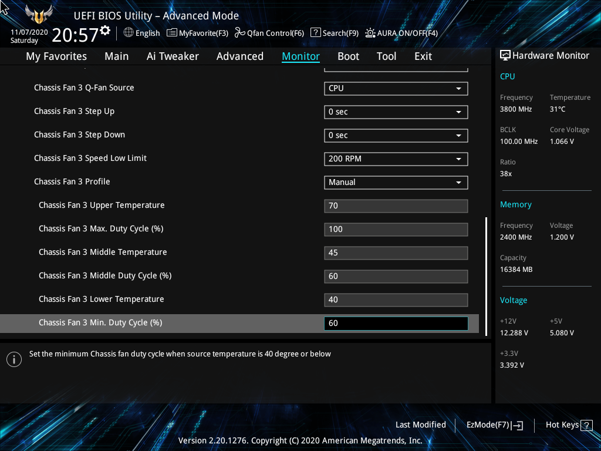Open MyFavorite(F3) text button
The width and height of the screenshot is (601, 451).
204,33
